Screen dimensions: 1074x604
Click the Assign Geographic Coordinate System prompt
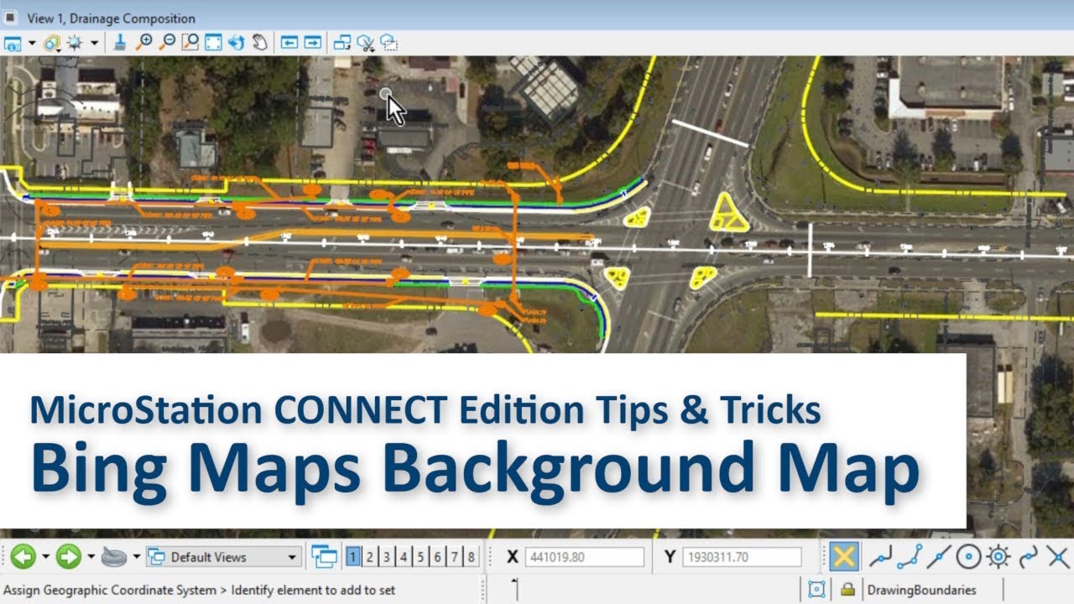[110, 591]
